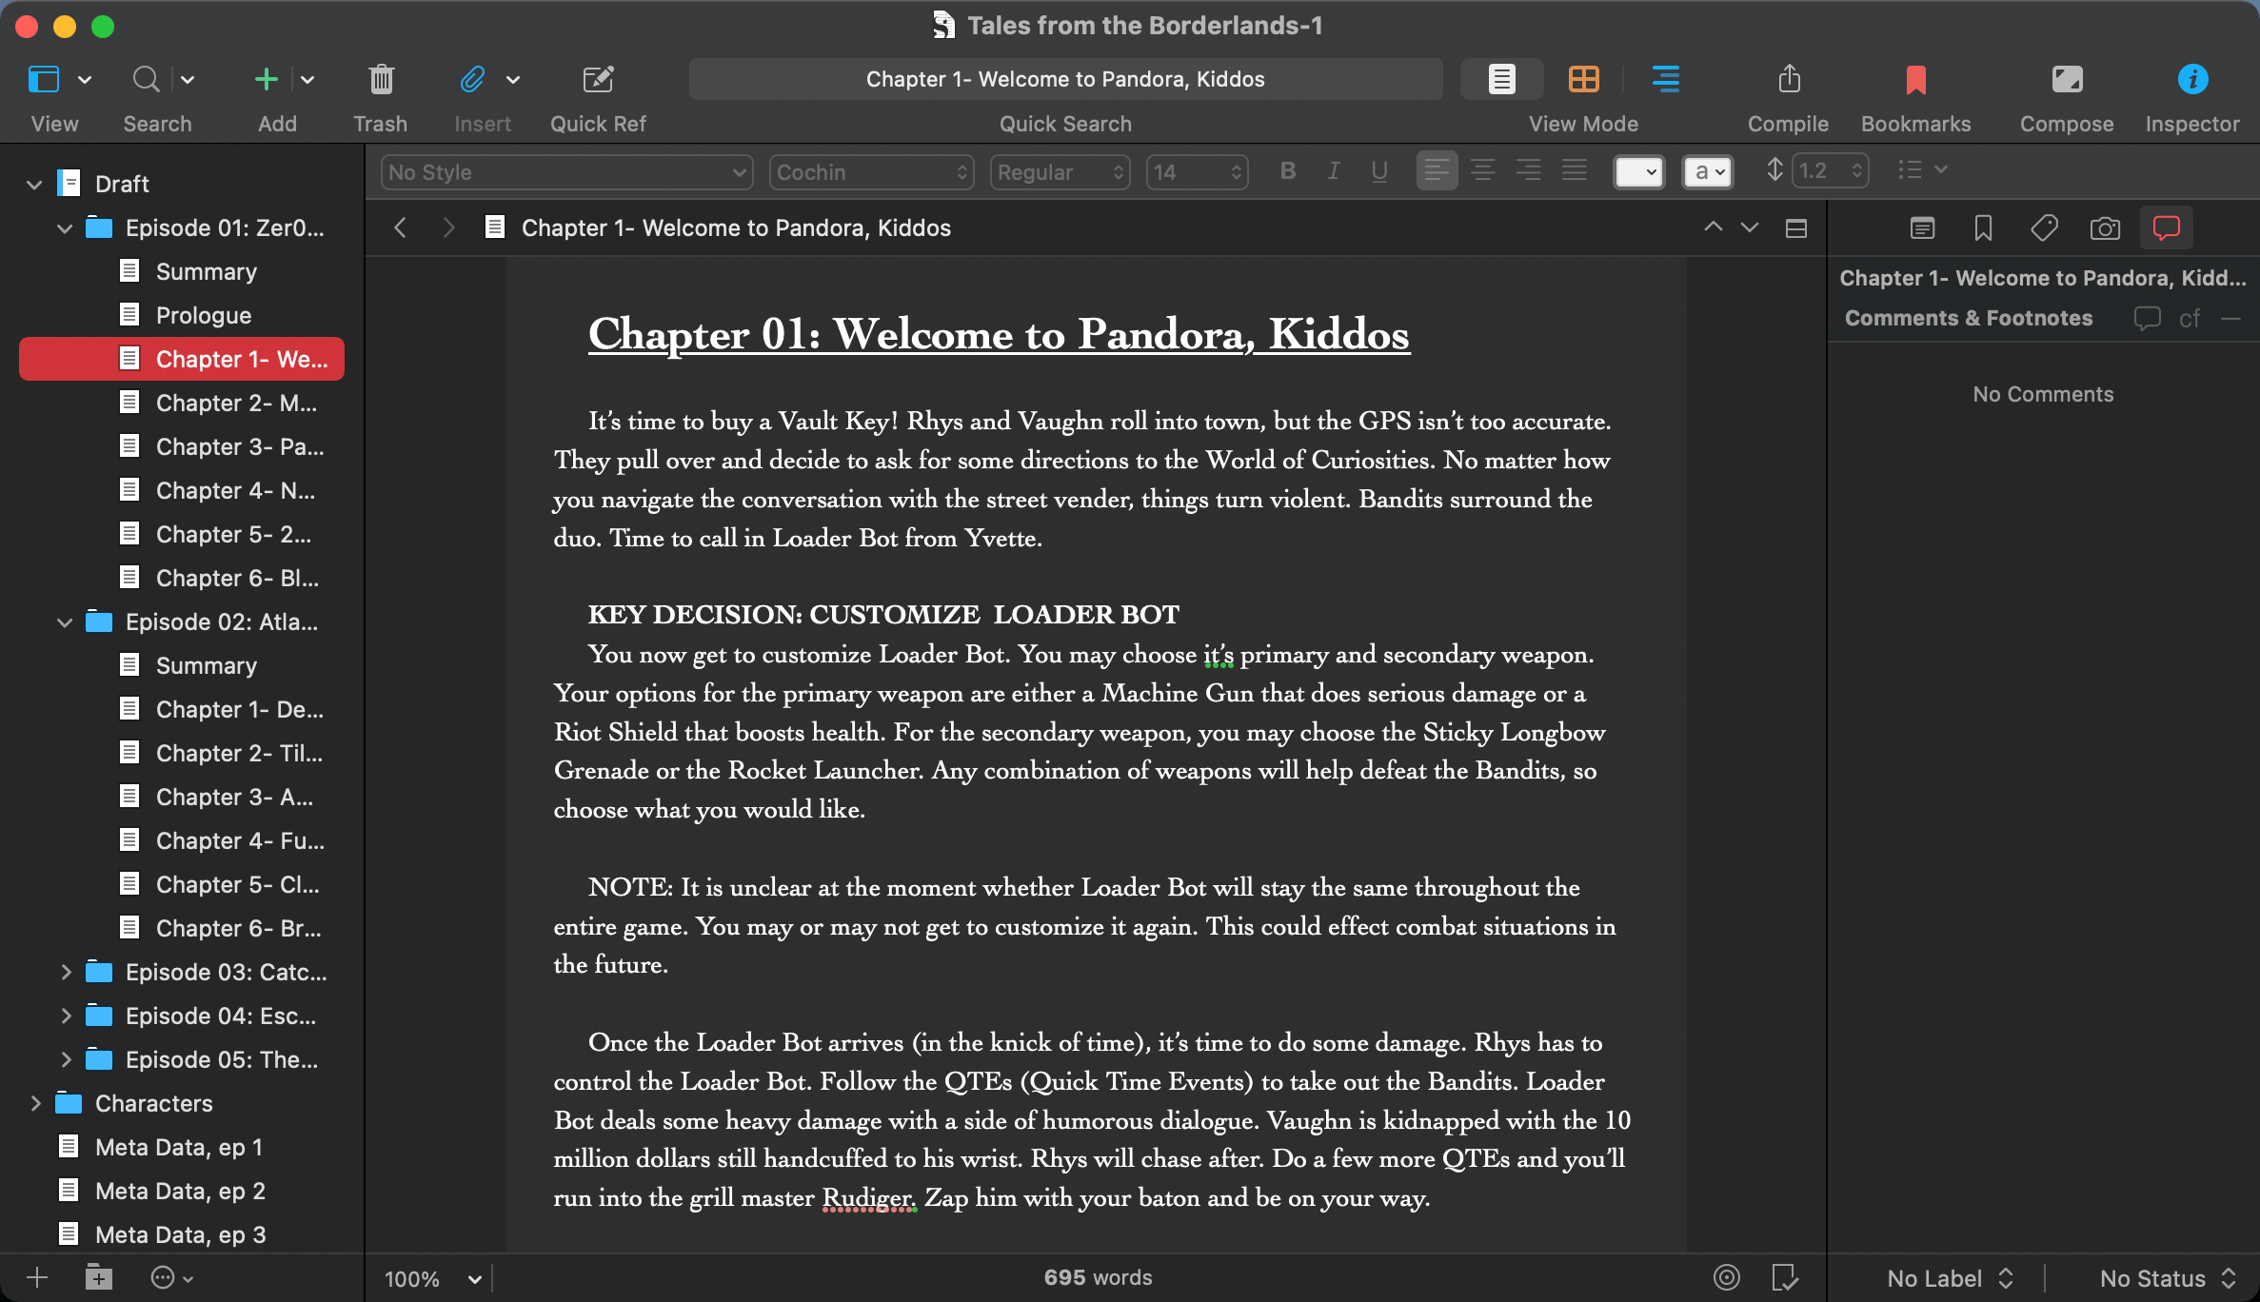
Task: Switch to corkboard view mode
Action: [1584, 79]
